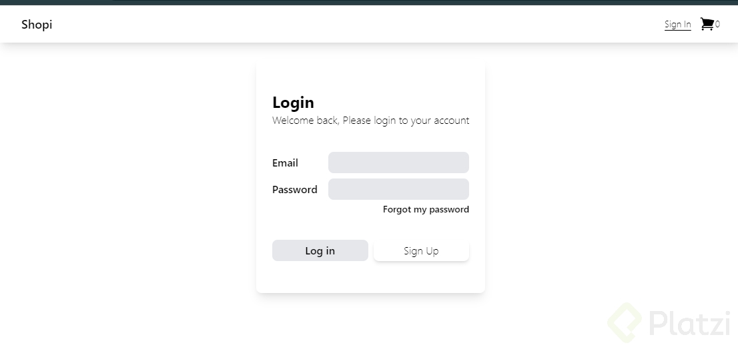The width and height of the screenshot is (738, 347).
Task: Click the Email field label
Action: pos(285,163)
